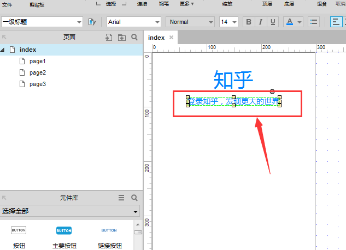Toggle bold text formatting
The image size is (346, 250).
click(249, 22)
